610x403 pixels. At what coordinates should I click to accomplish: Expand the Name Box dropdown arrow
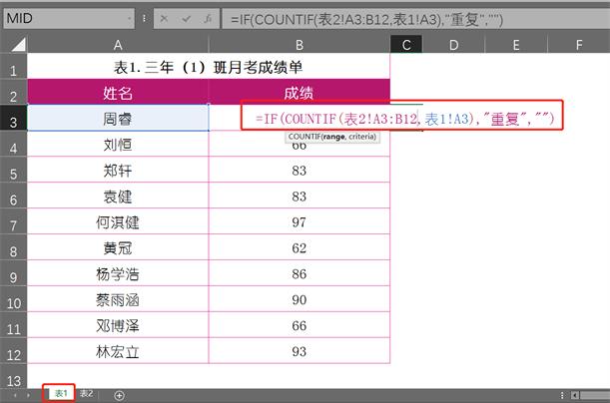(x=131, y=20)
